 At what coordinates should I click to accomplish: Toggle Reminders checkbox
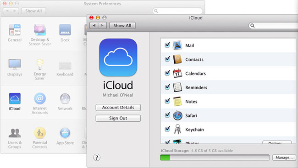pos(167,87)
